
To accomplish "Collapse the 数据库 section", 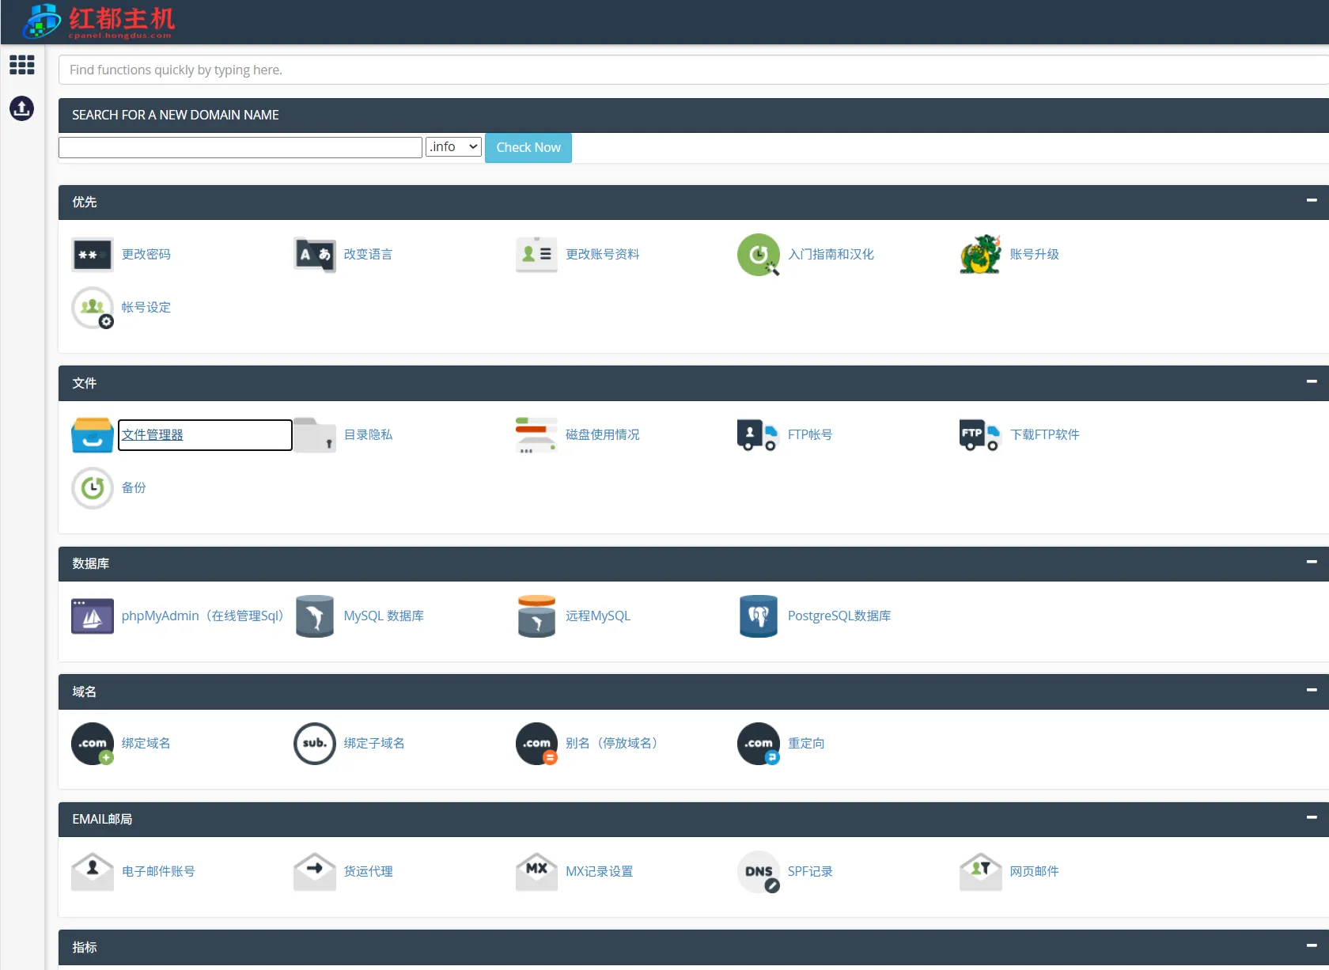I will coord(1311,563).
